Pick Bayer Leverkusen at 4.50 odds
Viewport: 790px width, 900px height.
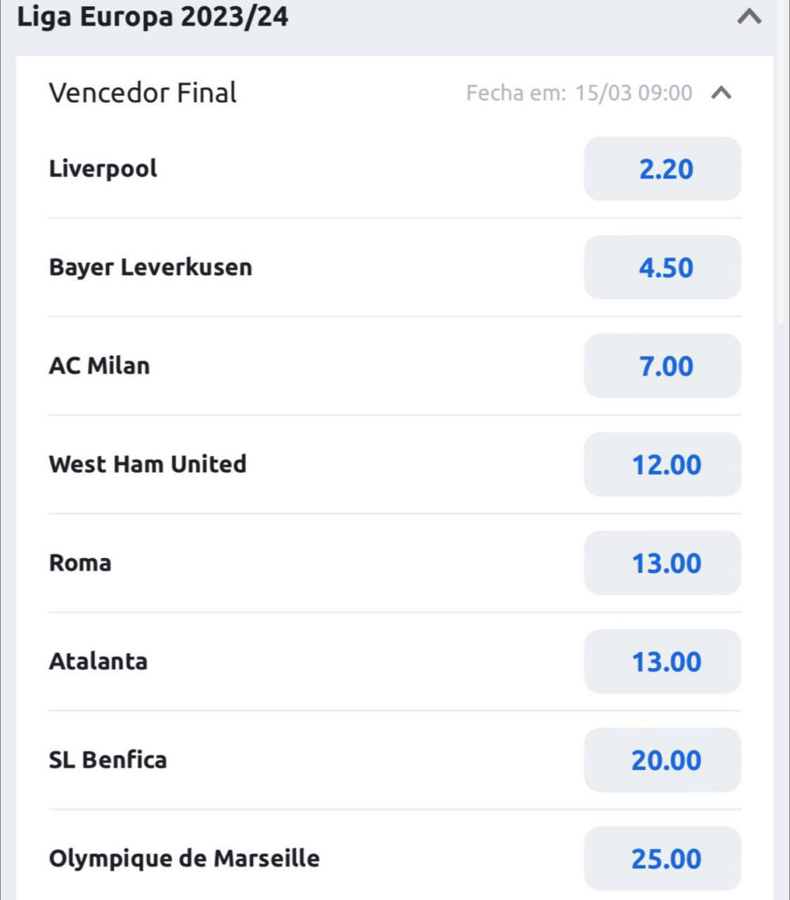[663, 267]
